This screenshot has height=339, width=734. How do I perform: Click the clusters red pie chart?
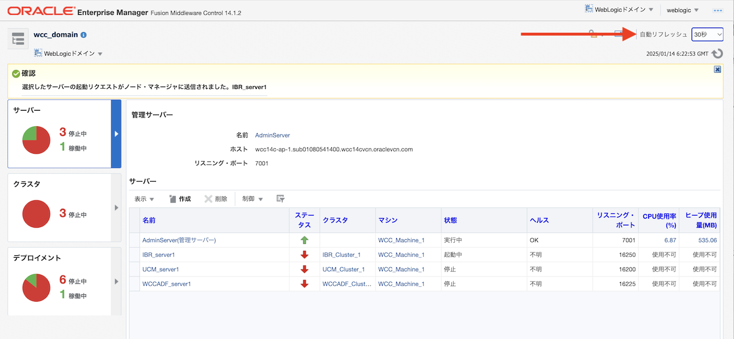coord(37,215)
